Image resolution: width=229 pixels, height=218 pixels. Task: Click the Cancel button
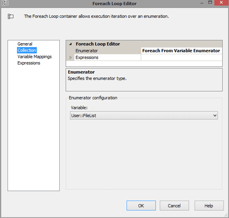(x=174, y=206)
